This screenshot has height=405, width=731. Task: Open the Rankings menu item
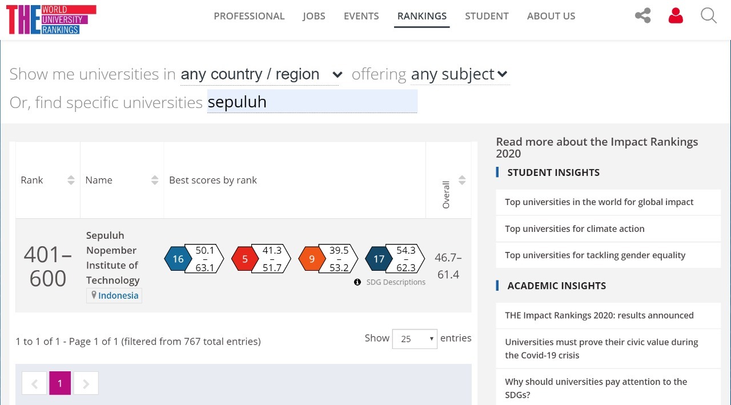[x=422, y=16]
